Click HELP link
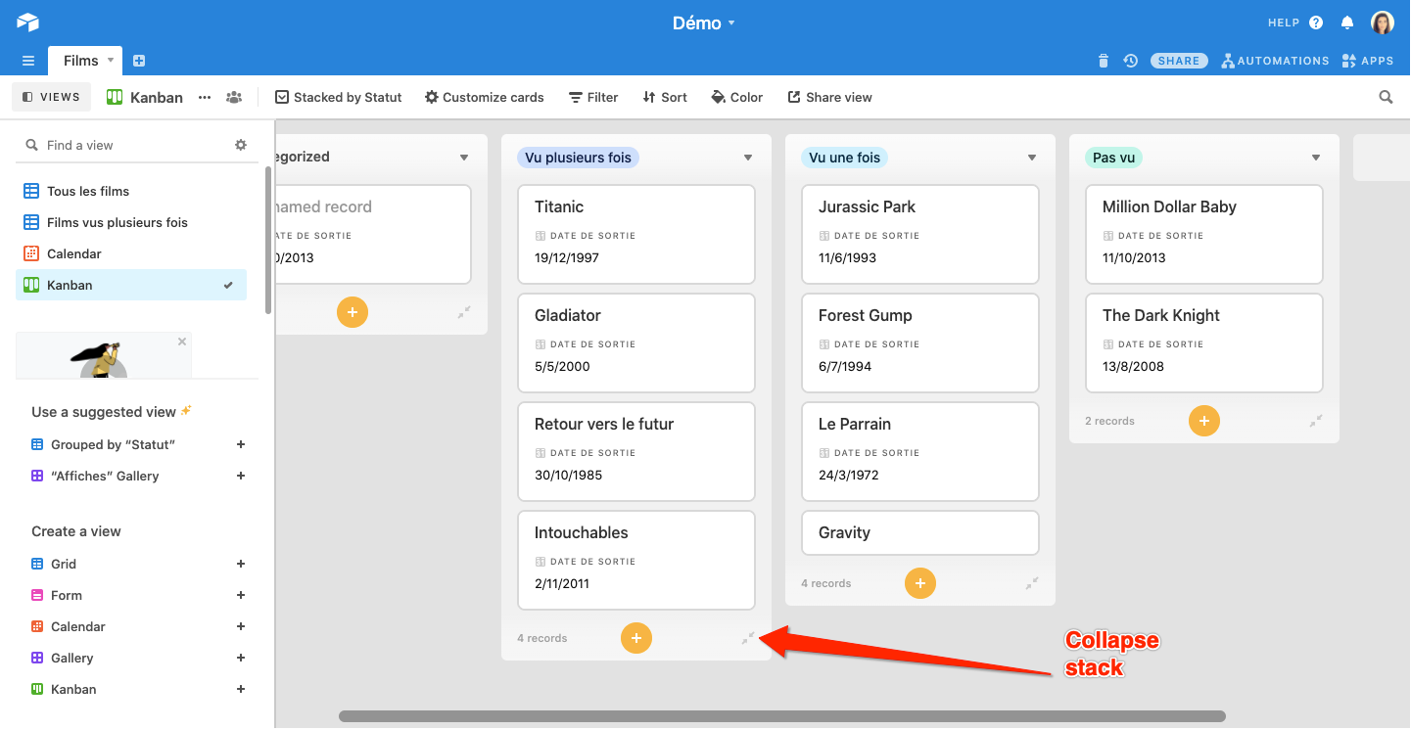 click(x=1284, y=23)
